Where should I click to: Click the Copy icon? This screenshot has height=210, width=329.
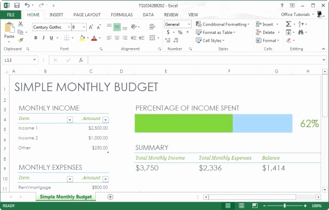coord(20,32)
